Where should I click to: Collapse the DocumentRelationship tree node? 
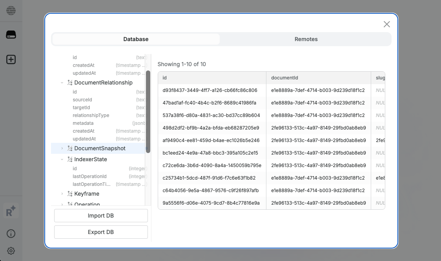pos(62,83)
